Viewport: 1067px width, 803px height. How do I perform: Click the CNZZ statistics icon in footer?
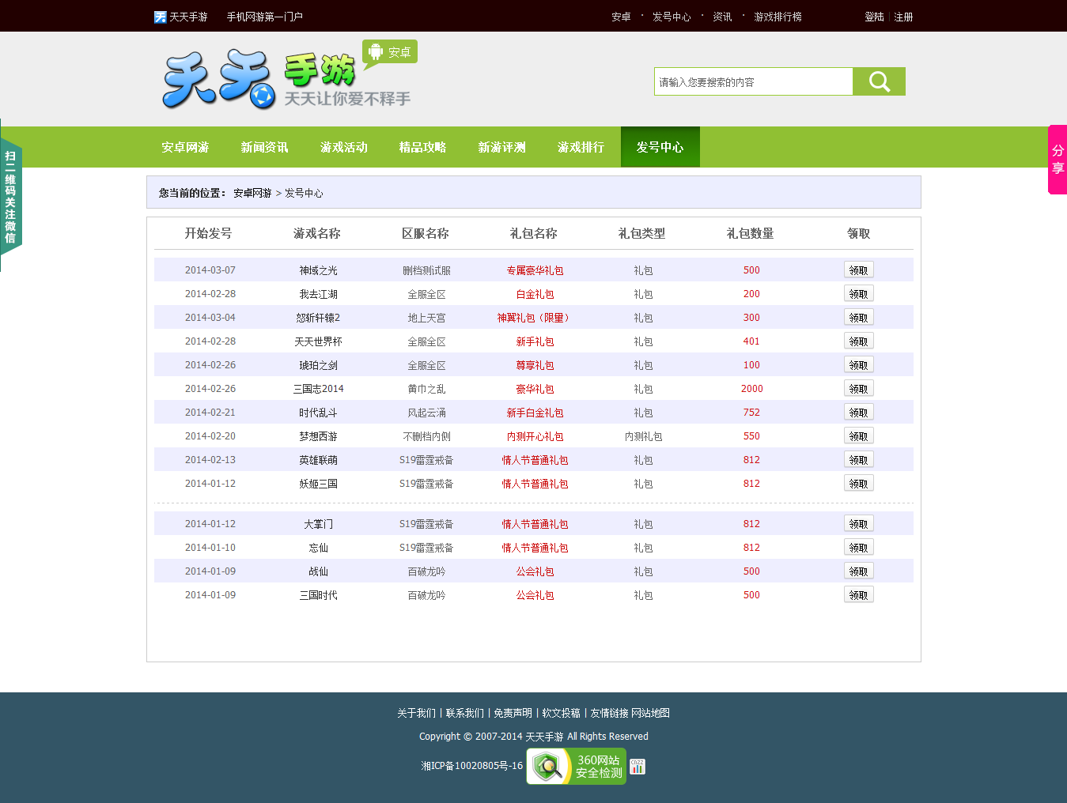[637, 766]
